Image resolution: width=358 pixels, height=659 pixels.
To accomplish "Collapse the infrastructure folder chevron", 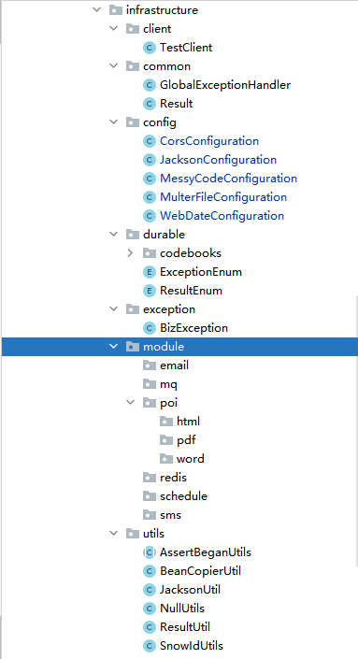I will [96, 10].
